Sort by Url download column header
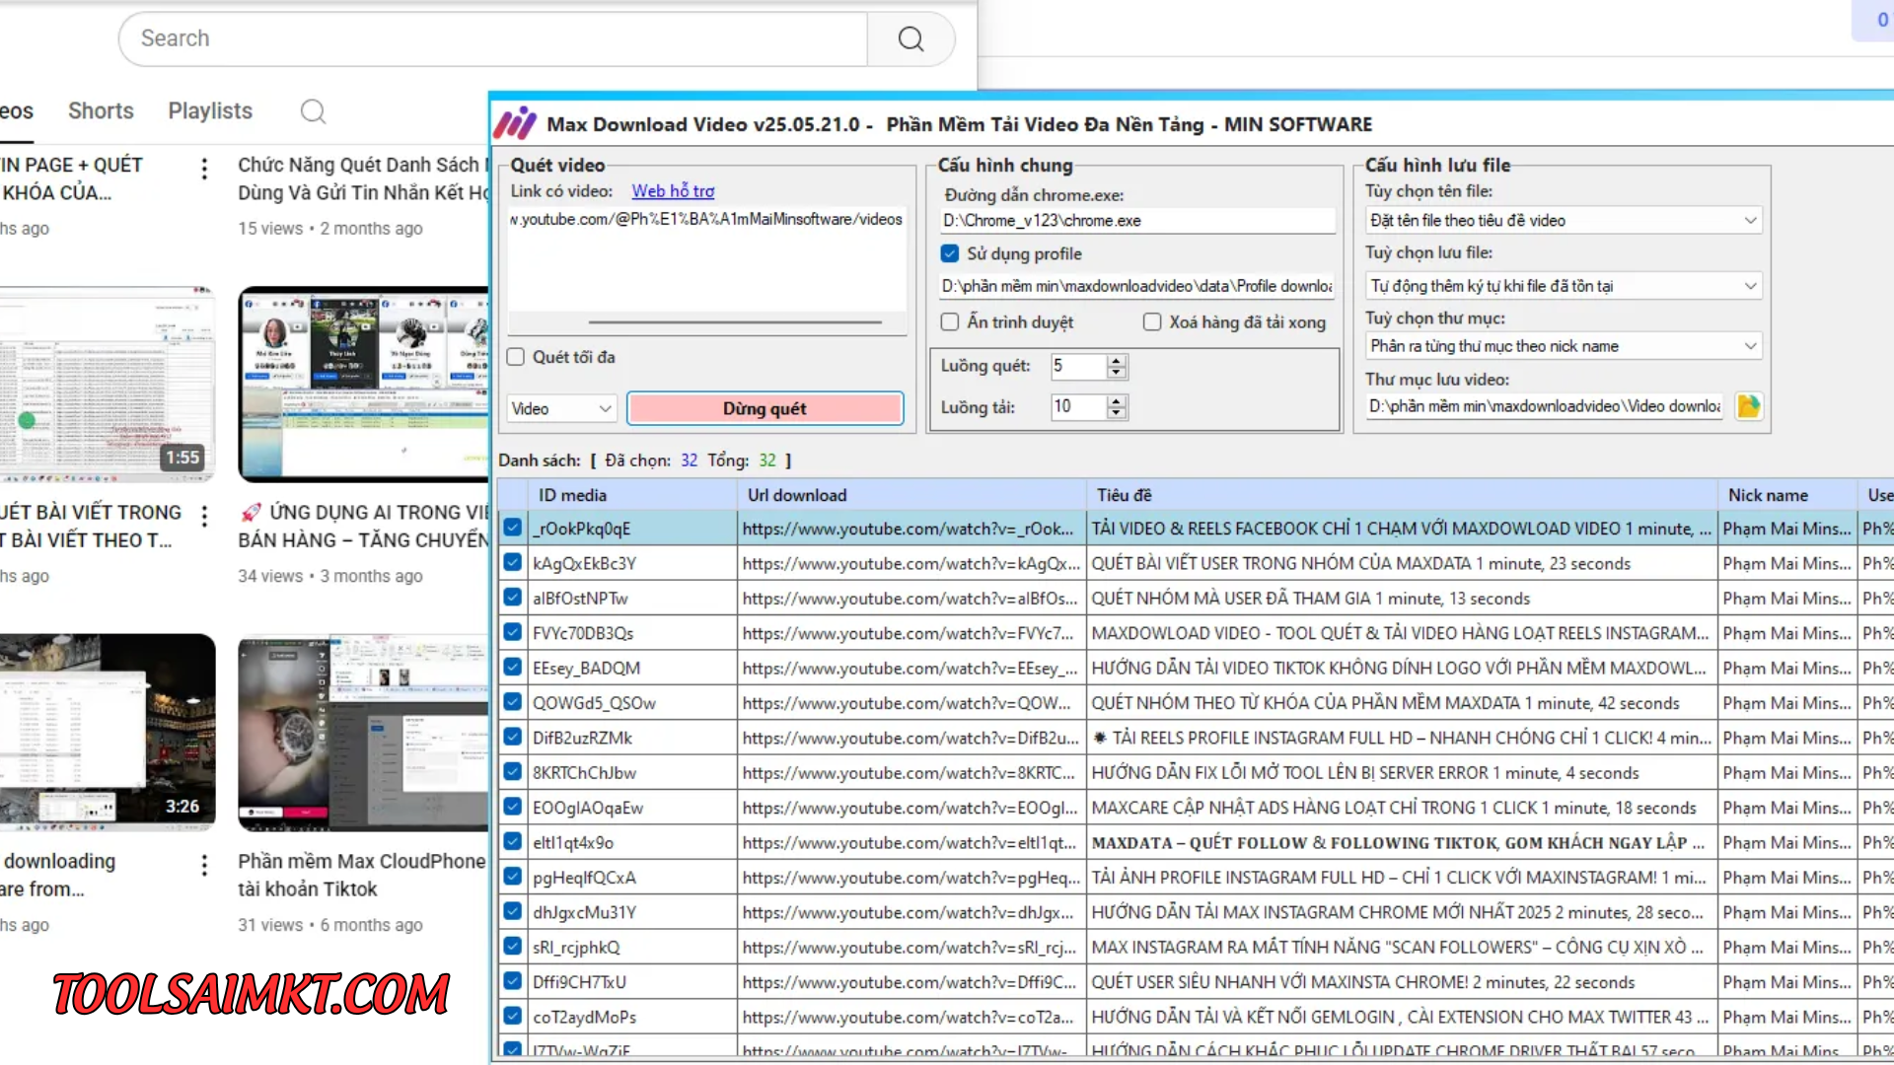The image size is (1894, 1065). 911,495
